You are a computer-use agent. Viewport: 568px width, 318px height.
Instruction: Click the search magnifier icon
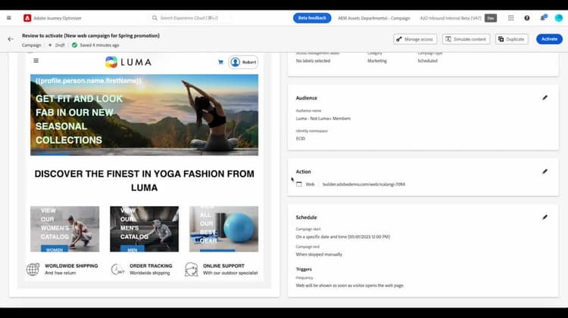coord(154,17)
